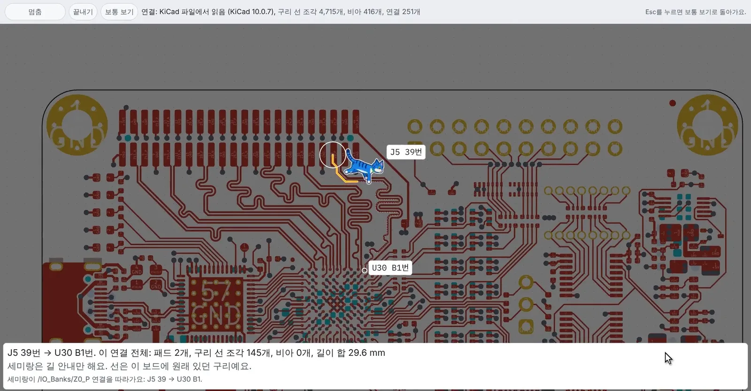The height and width of the screenshot is (391, 751).
Task: Click the top-right GND mounting hole
Action: coord(706,125)
